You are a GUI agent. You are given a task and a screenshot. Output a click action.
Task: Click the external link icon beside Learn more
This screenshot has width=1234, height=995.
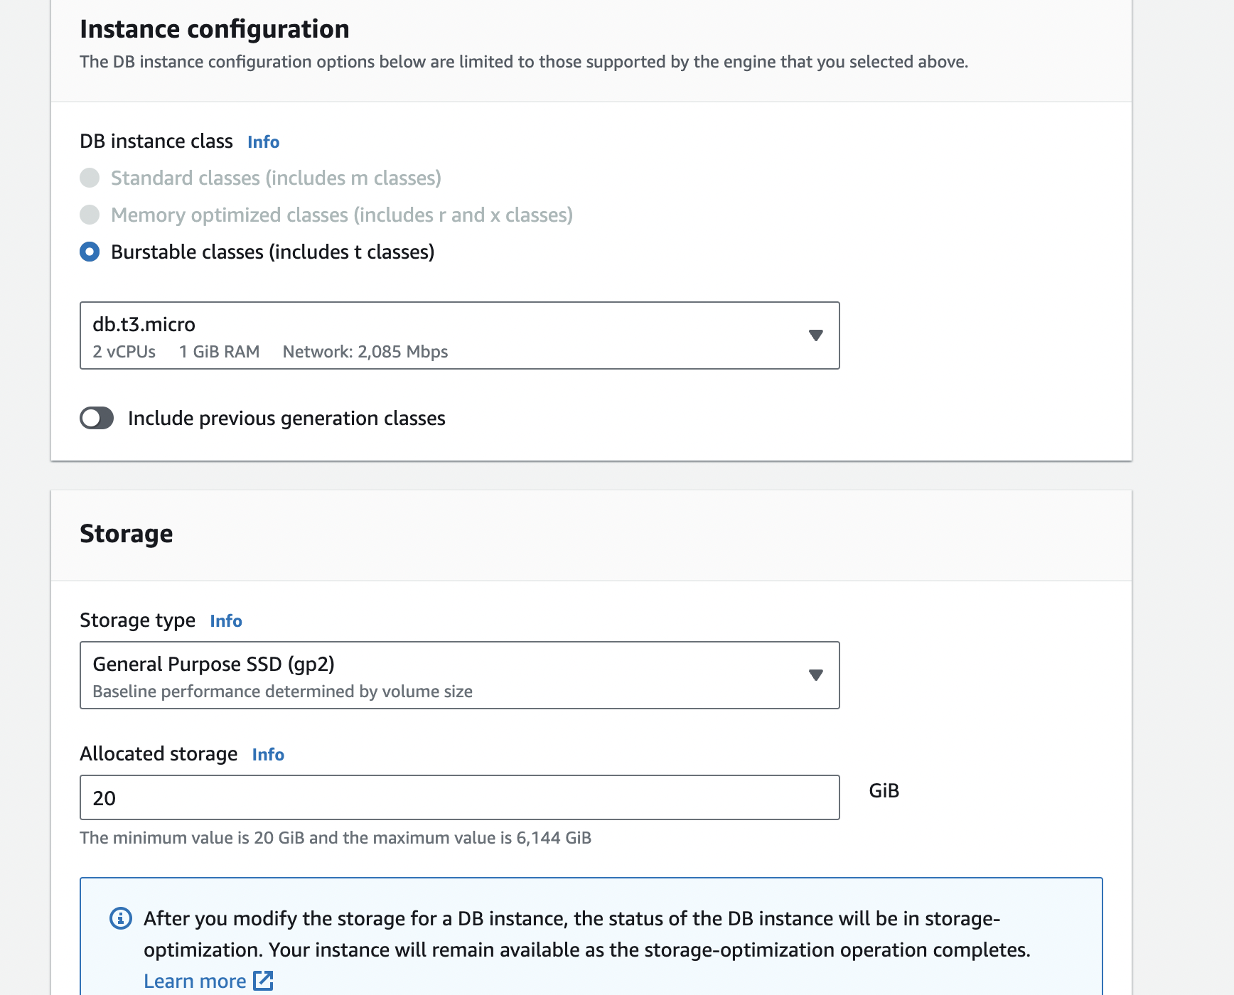(263, 981)
